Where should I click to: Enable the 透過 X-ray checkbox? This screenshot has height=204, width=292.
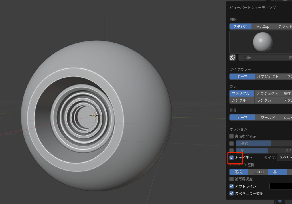(232, 143)
